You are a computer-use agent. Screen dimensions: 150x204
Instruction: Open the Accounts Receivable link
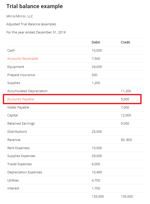[23, 59]
